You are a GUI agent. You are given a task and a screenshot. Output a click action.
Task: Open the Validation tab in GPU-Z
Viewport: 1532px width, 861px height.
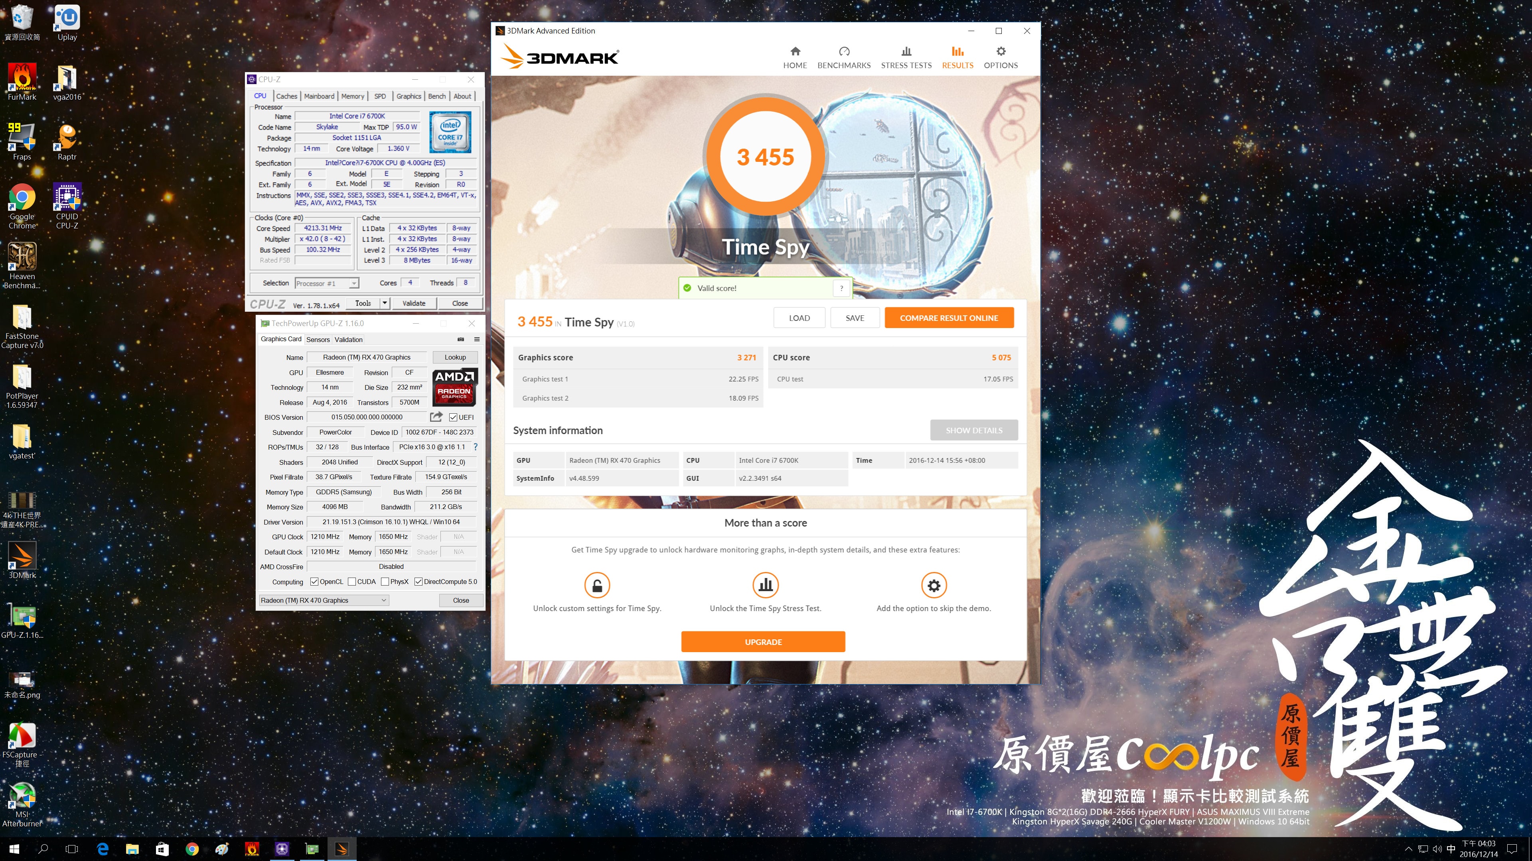point(349,340)
